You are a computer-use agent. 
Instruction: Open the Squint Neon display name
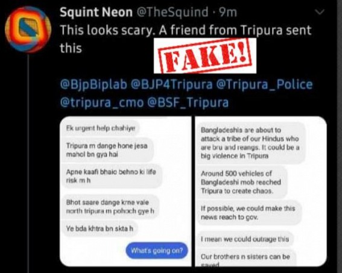pos(96,12)
